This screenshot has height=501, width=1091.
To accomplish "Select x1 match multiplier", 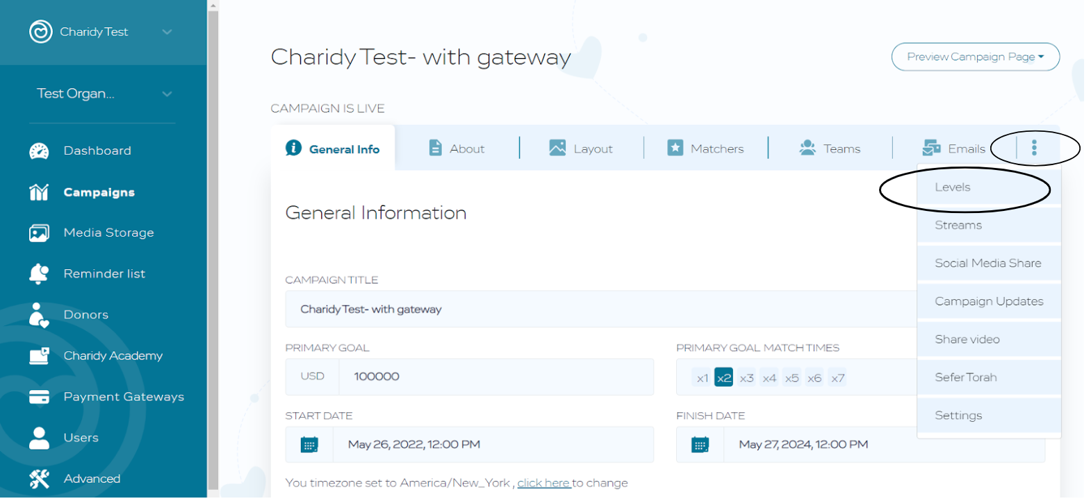I will coord(703,378).
